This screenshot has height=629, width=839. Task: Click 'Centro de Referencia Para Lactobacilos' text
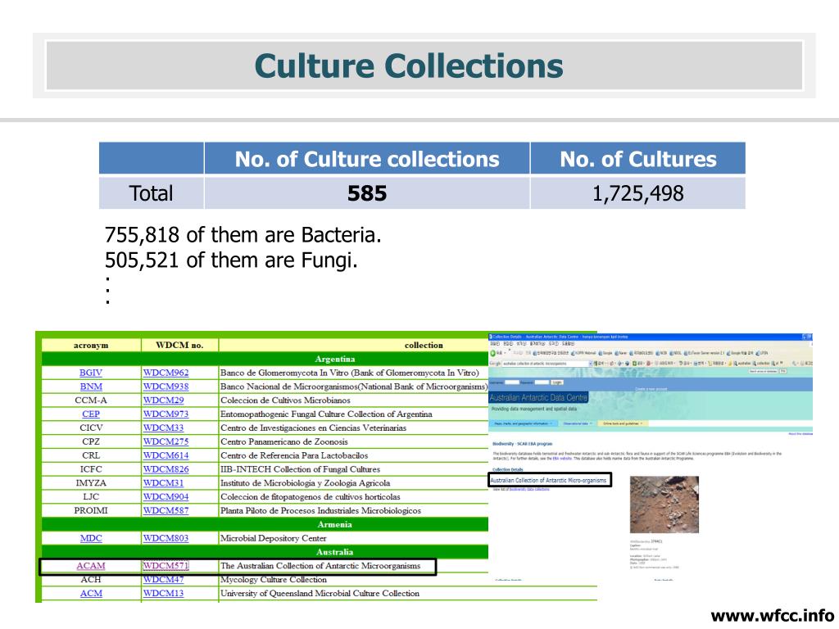(294, 455)
